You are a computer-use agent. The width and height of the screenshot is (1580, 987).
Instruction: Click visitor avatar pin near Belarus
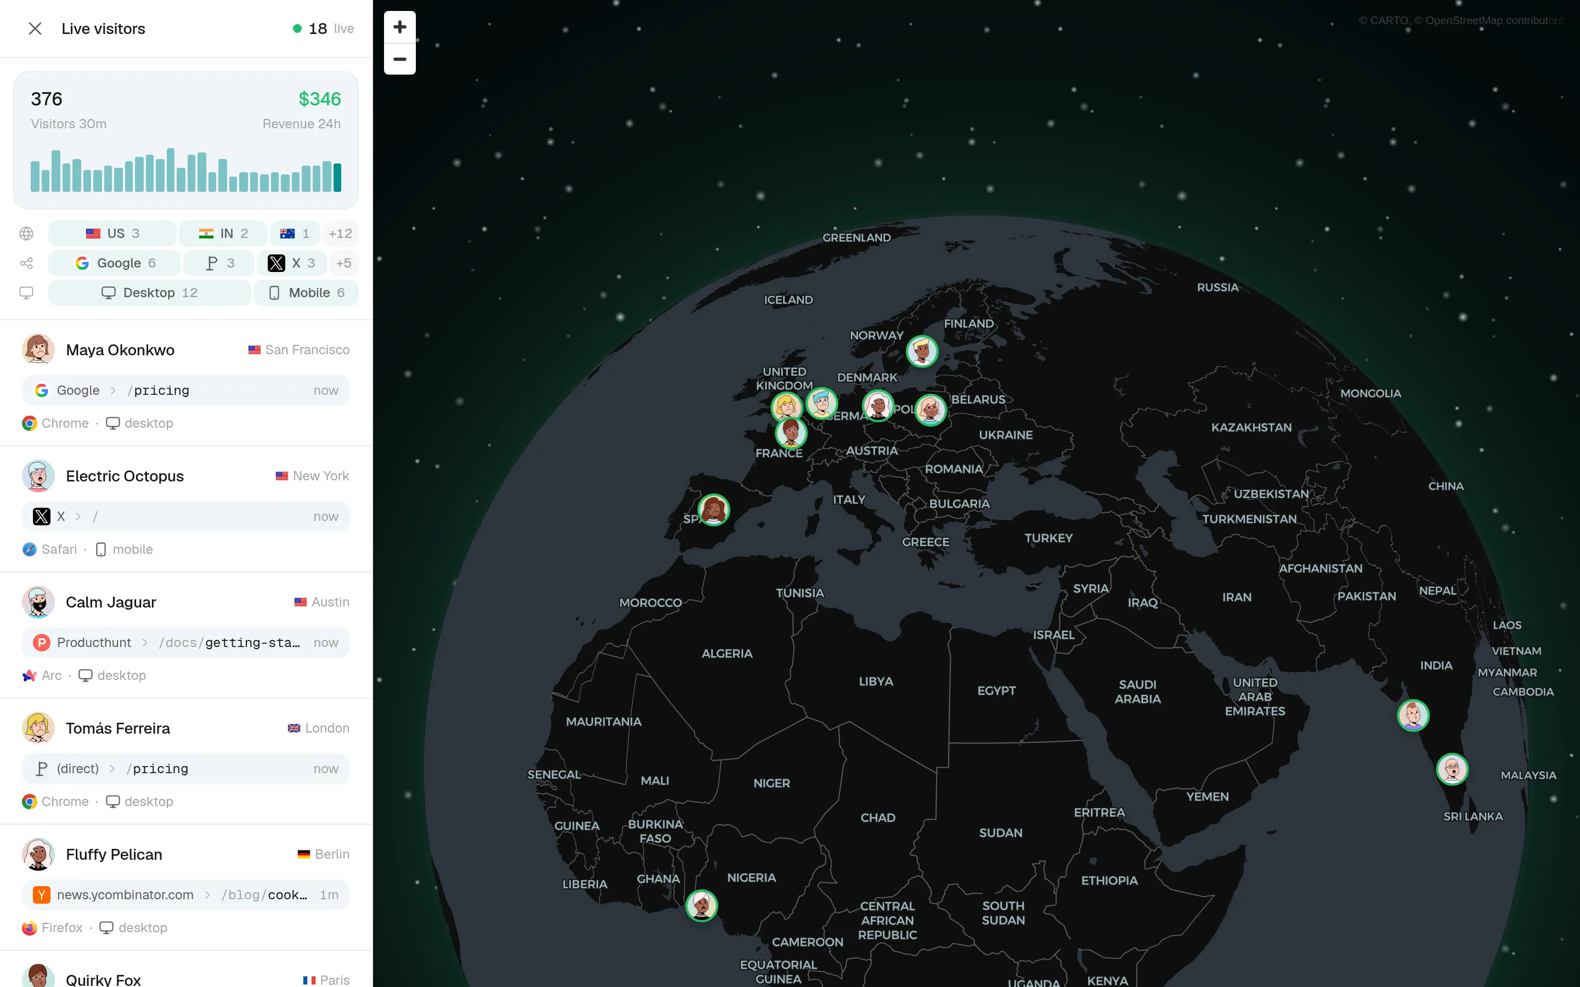[x=930, y=410]
